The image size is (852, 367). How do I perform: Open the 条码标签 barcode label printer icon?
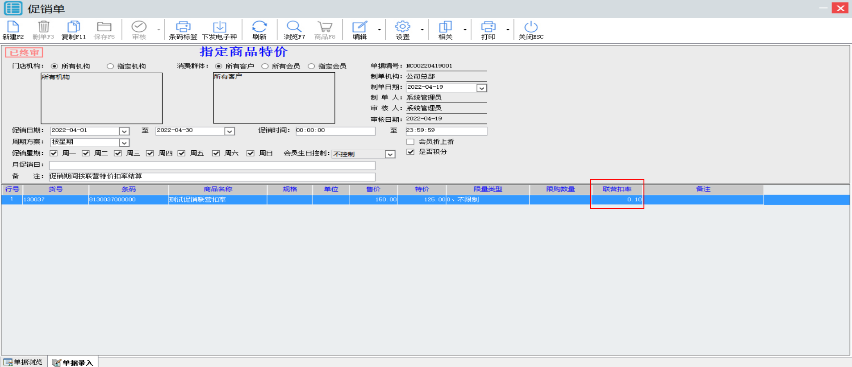pos(183,27)
